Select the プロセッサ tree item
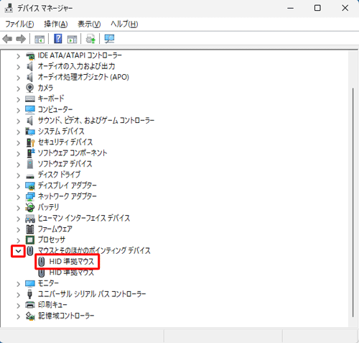The height and width of the screenshot is (343, 359). (x=52, y=239)
